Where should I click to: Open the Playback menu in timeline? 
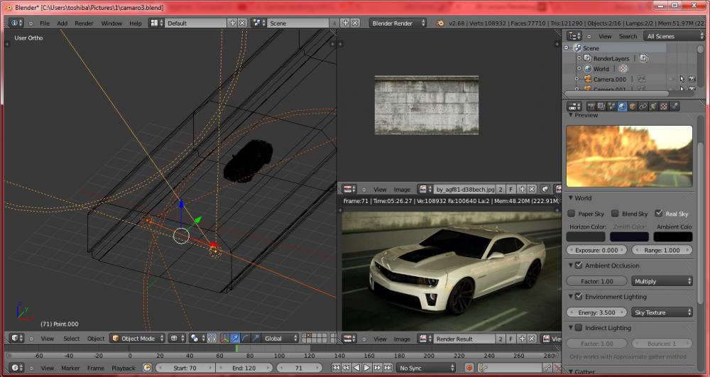(123, 368)
